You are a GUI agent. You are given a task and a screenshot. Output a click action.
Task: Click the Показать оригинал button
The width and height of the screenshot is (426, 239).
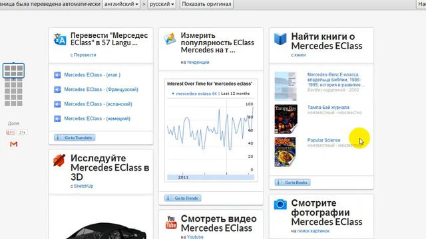pos(206,4)
